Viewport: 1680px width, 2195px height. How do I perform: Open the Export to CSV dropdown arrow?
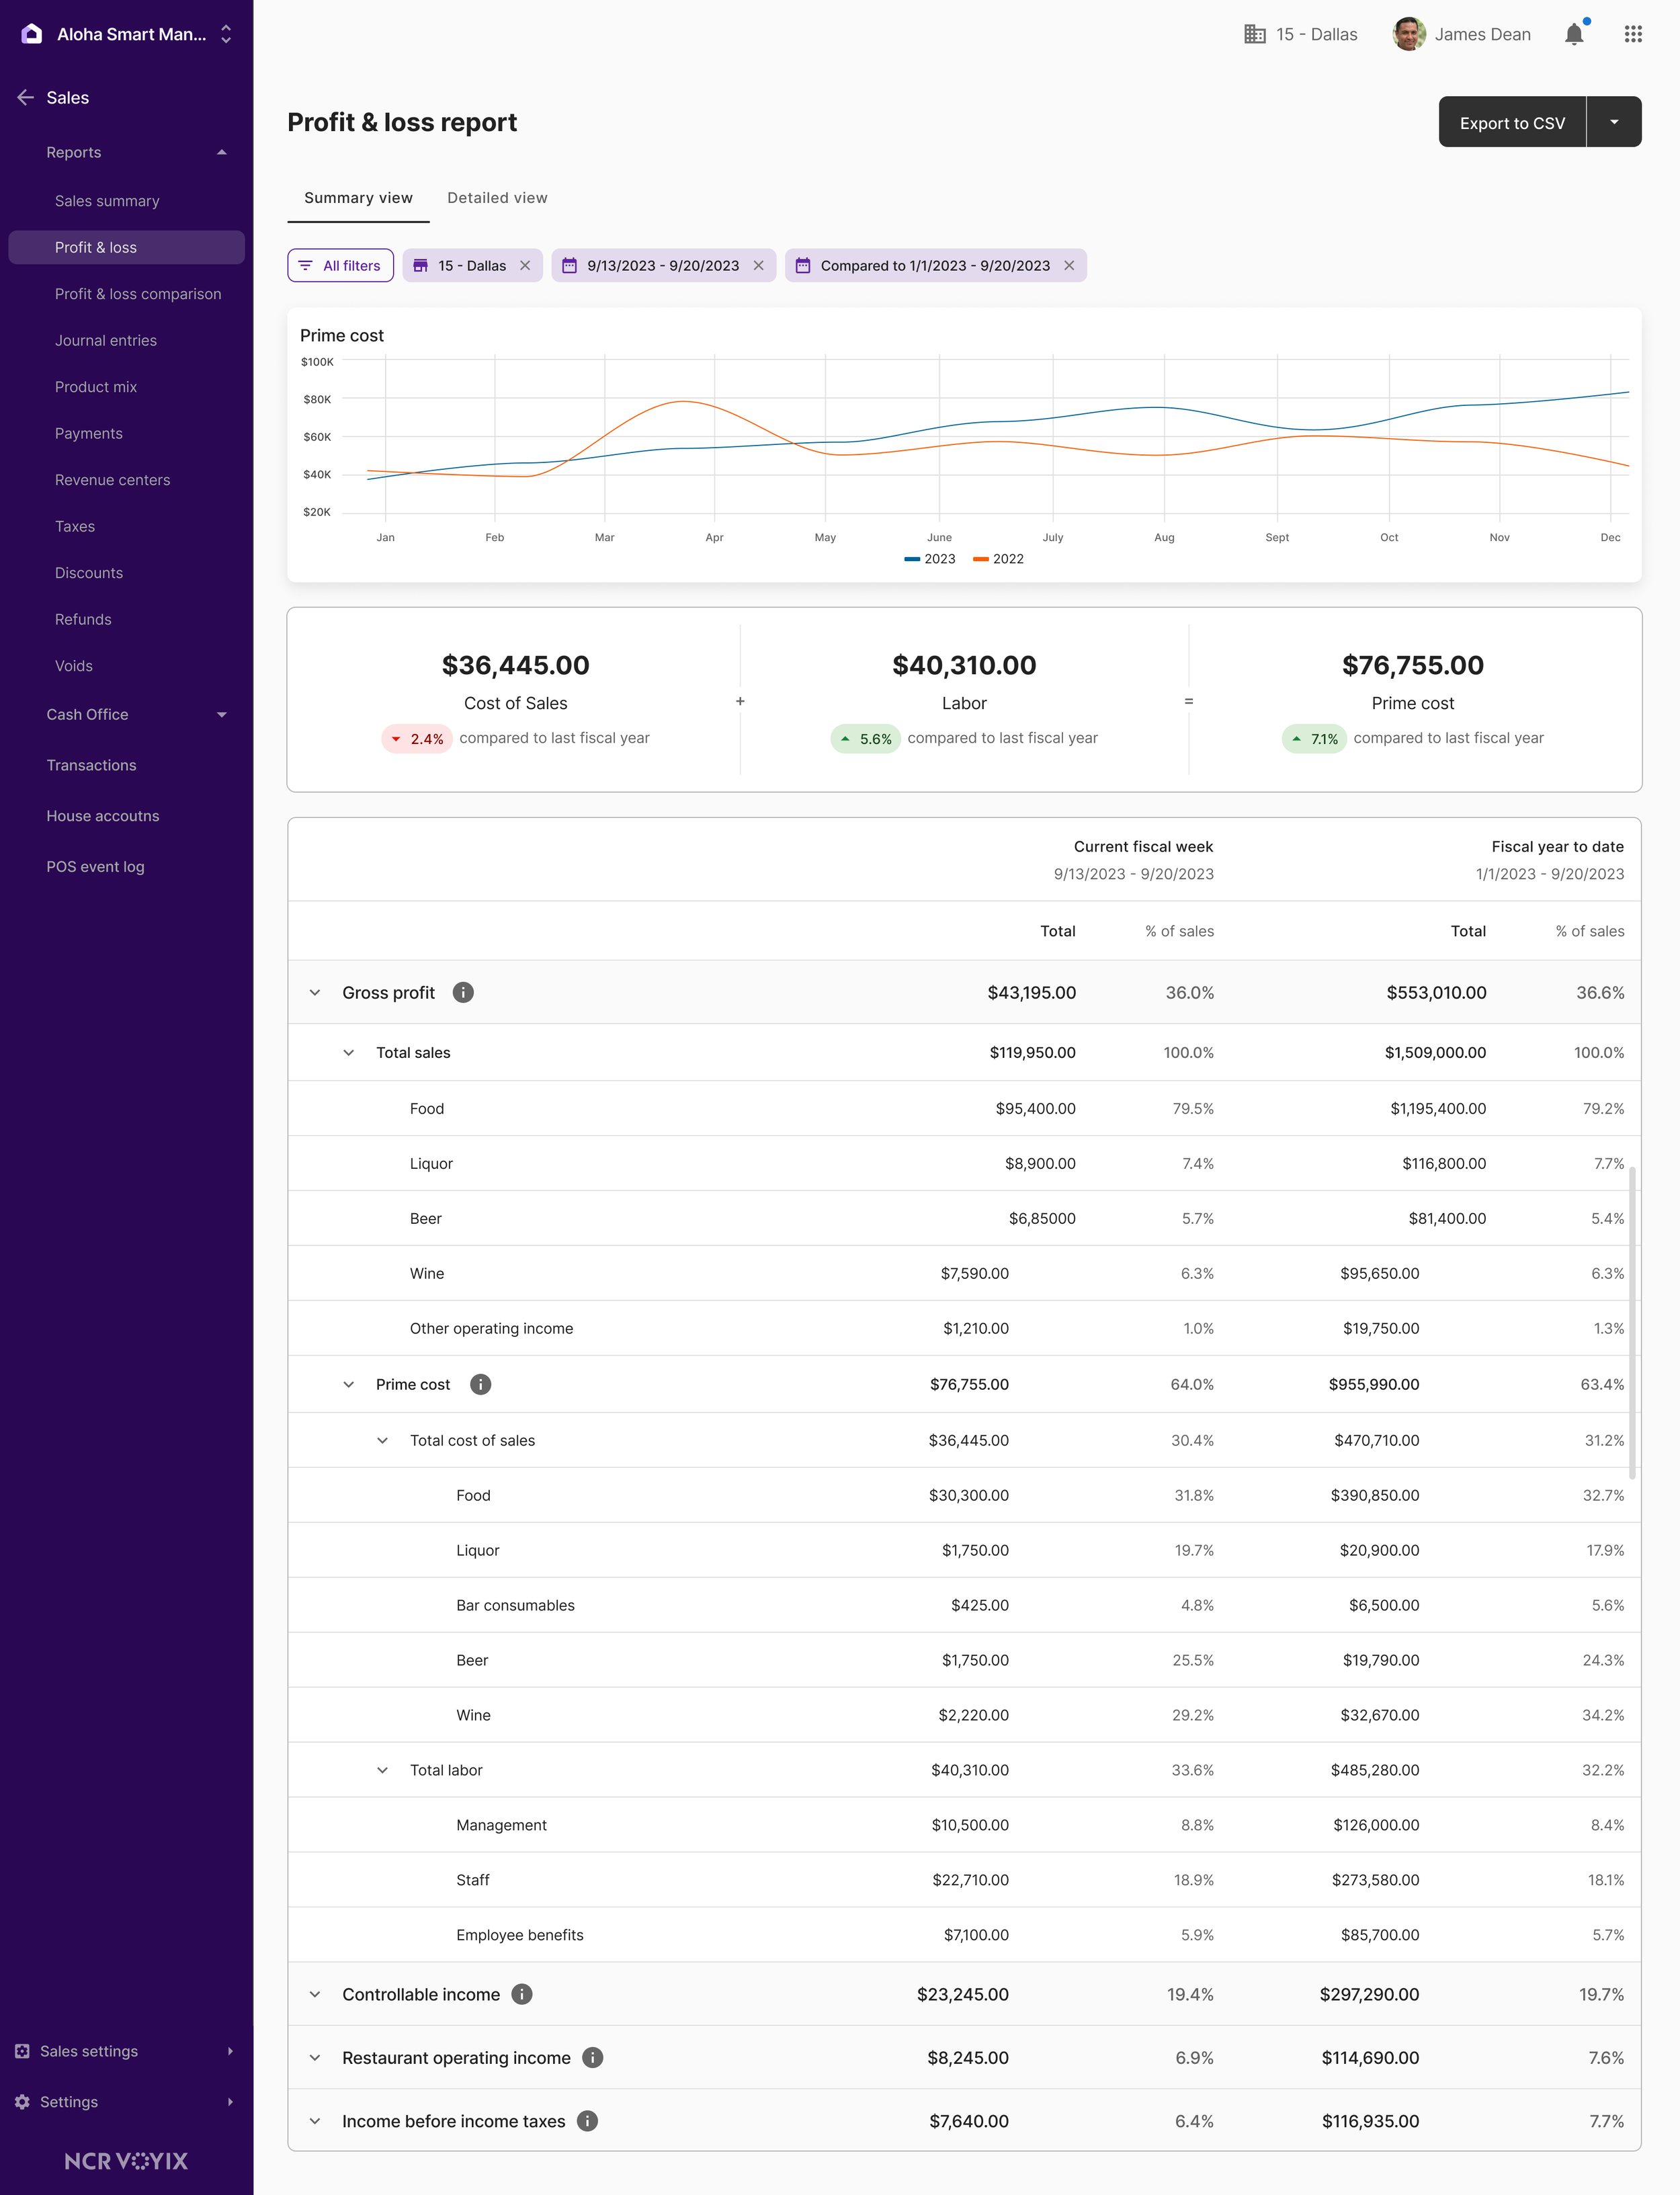point(1613,122)
